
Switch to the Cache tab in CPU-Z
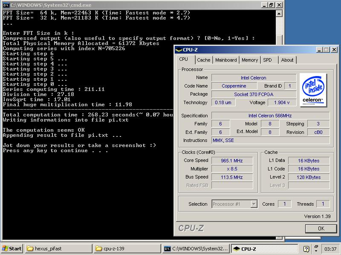[x=204, y=60]
